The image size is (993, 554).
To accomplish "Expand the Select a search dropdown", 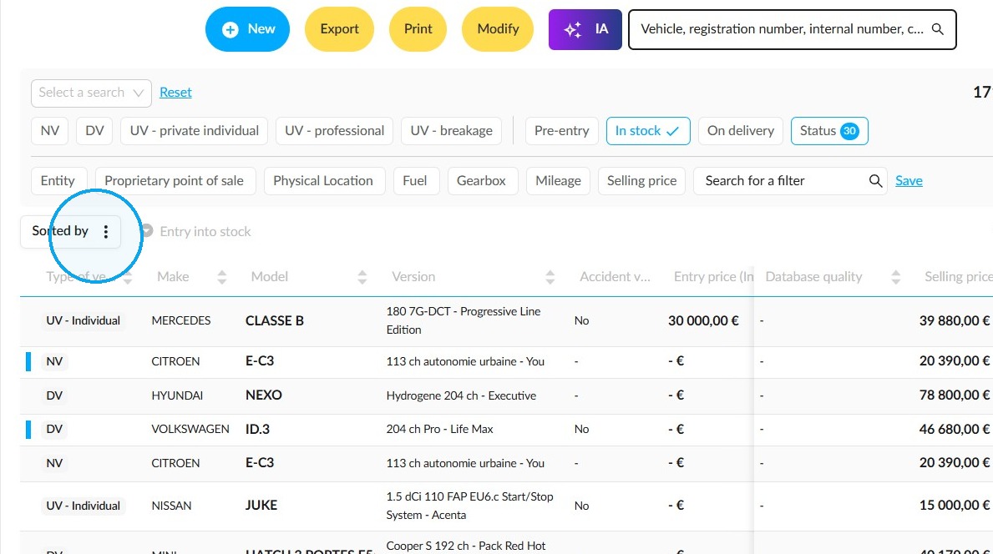I will point(91,93).
